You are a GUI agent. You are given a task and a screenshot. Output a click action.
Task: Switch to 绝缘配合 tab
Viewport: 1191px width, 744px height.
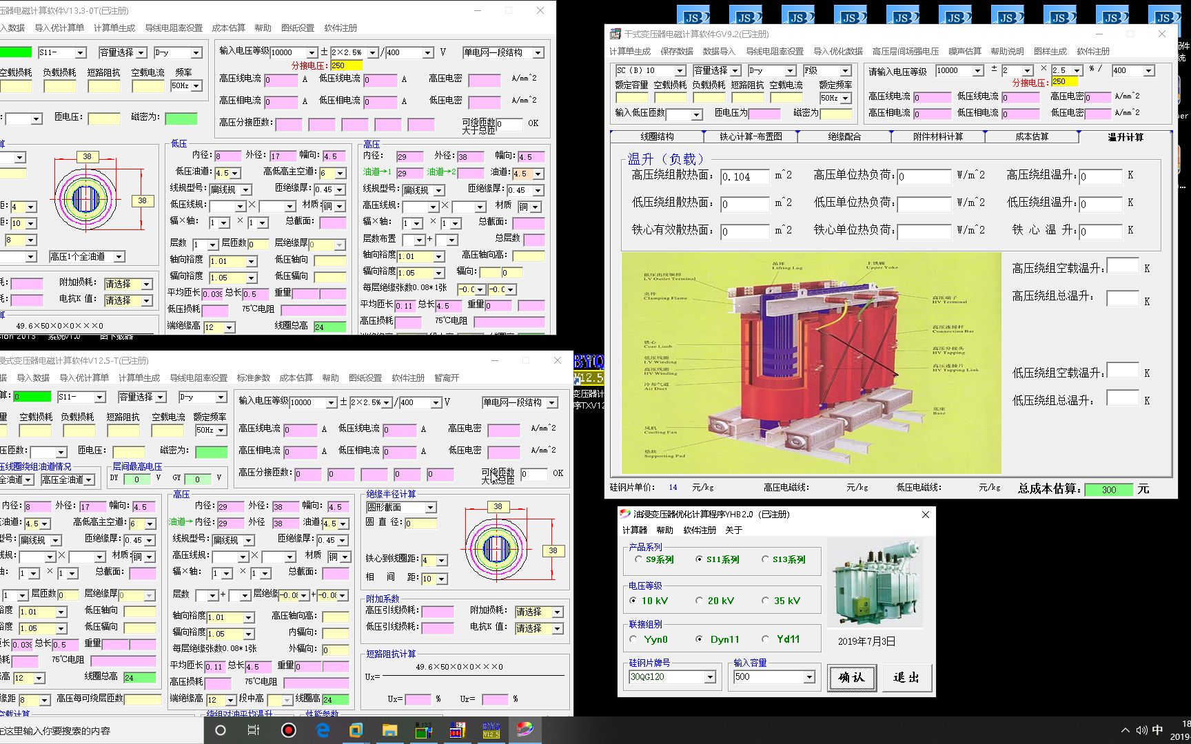click(x=844, y=136)
